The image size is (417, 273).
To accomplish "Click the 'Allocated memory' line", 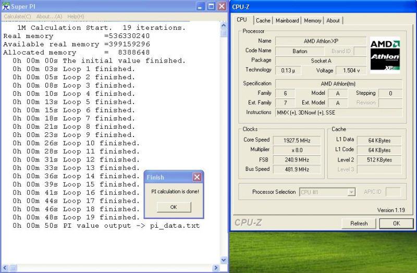I will point(77,53).
